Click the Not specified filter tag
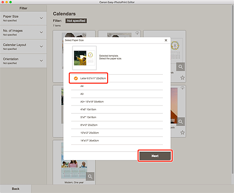 click(x=76, y=21)
